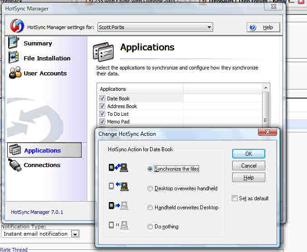Open the File Installation section
The height and width of the screenshot is (252, 307).
pyautogui.click(x=47, y=58)
